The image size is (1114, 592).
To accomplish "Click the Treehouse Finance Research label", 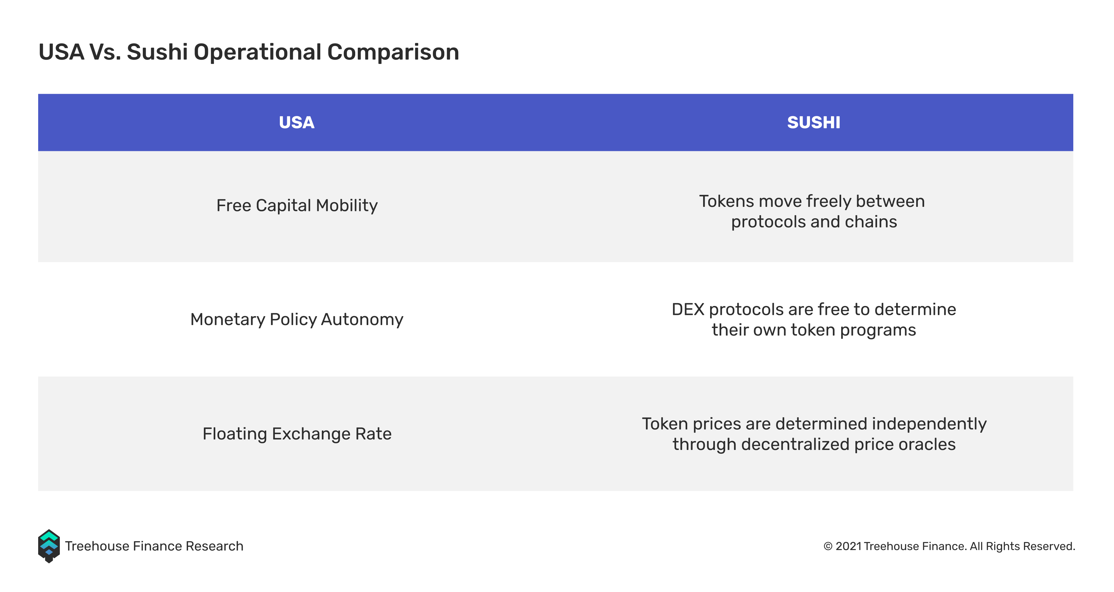I will 154,546.
